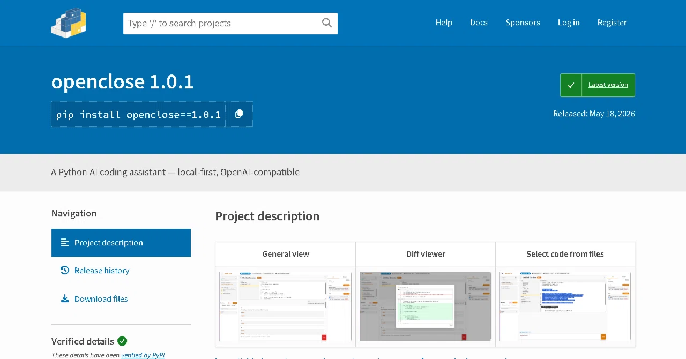Image resolution: width=686 pixels, height=359 pixels.
Task: Switch to Release history tab
Action: click(121, 271)
